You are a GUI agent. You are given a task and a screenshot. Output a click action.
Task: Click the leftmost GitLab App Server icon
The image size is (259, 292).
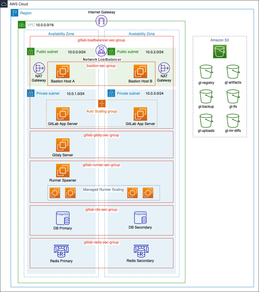63,114
